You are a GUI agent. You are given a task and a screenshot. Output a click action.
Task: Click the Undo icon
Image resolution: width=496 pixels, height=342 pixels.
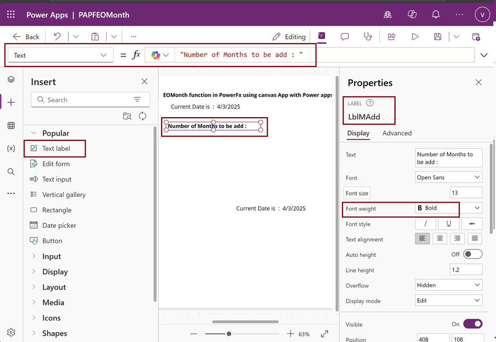[57, 37]
